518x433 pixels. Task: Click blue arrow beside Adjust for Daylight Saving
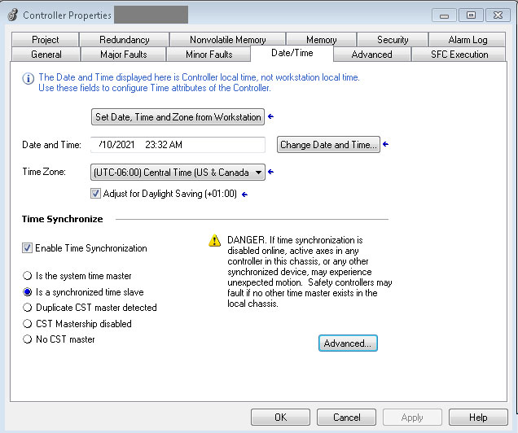tap(244, 194)
